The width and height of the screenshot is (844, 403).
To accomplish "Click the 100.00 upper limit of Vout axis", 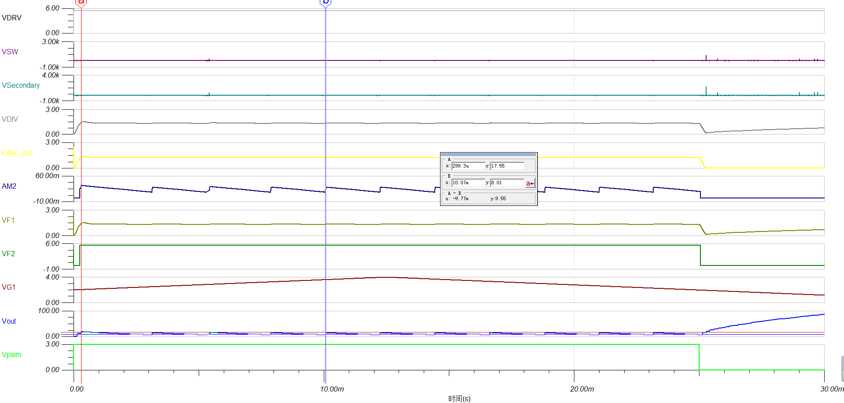I will [x=48, y=311].
